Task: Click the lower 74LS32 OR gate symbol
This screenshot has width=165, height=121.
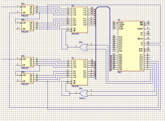Action: pos(84,94)
